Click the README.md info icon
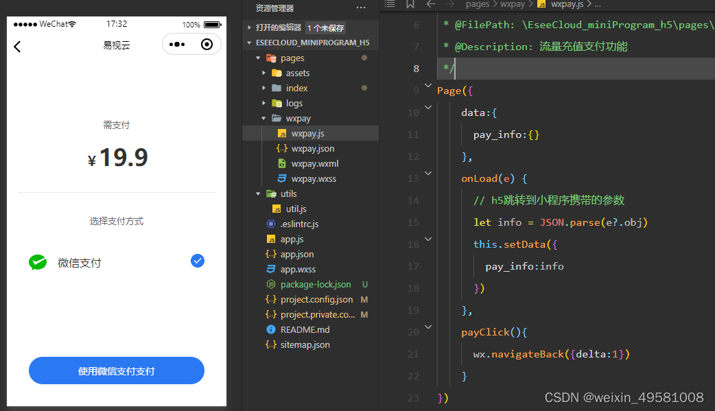This screenshot has width=715, height=411. click(271, 329)
